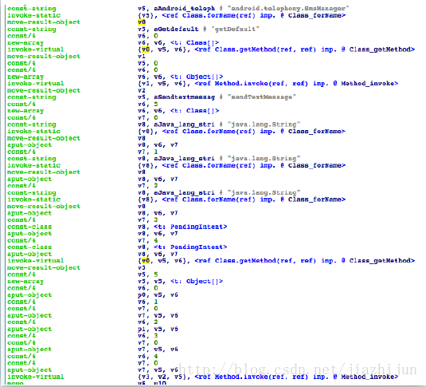The height and width of the screenshot is (387, 426).
Task: Select the aAndroid_teleph string reference
Action: pyautogui.click(x=184, y=9)
